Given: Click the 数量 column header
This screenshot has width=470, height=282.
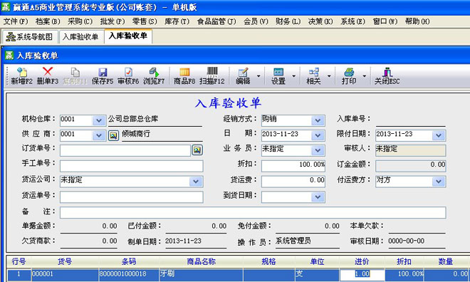Looking at the screenshot, I should click(446, 261).
